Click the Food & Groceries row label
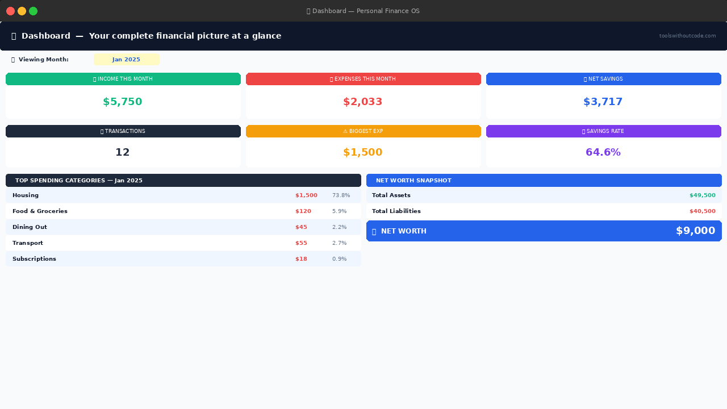 coord(40,211)
